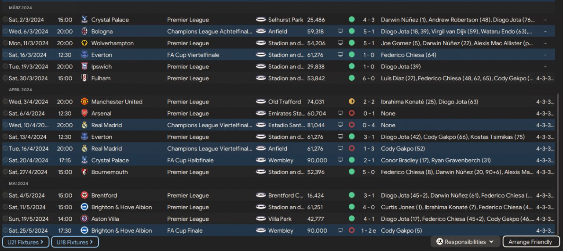This screenshot has width=563, height=251.
Task: Click the Bologna club badge
Action: [84, 32]
